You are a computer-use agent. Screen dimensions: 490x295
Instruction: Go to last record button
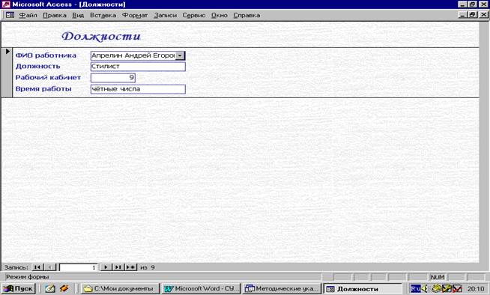118,267
